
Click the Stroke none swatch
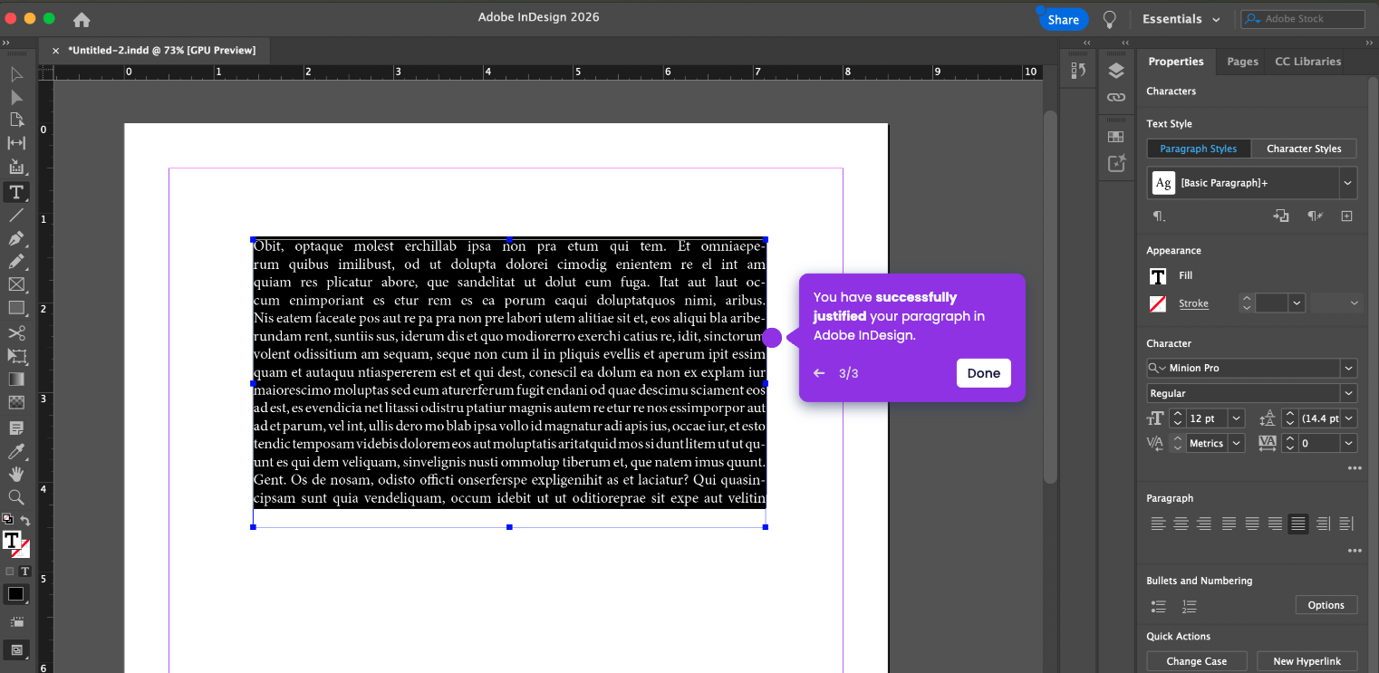click(x=1158, y=304)
